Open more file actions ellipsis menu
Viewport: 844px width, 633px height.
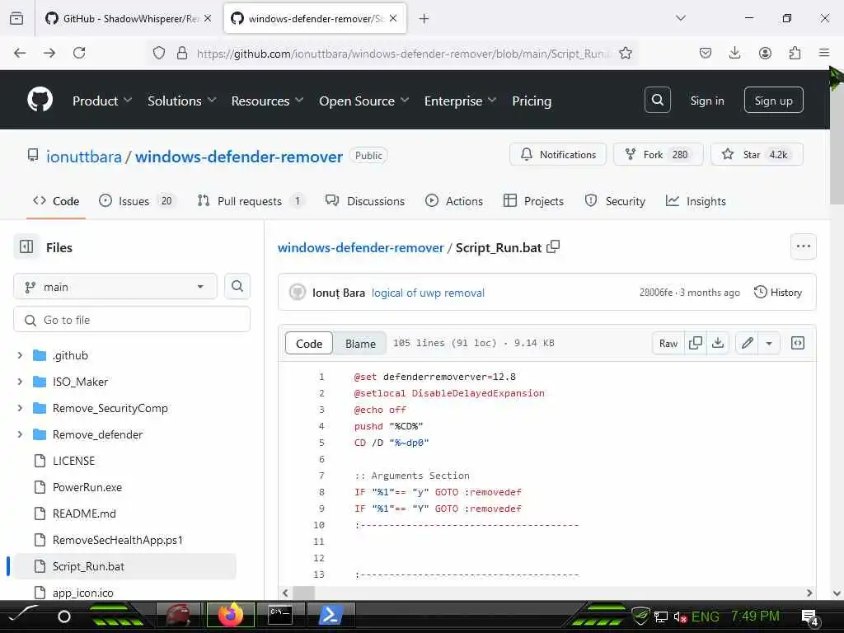point(803,246)
